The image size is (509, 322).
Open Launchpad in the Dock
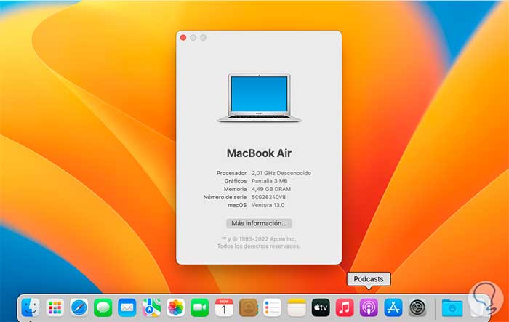coord(55,307)
